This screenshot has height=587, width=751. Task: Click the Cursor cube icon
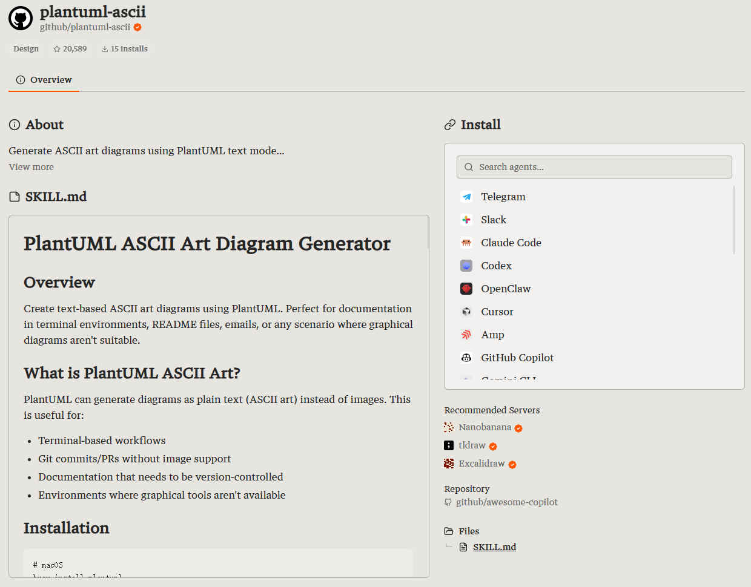466,312
